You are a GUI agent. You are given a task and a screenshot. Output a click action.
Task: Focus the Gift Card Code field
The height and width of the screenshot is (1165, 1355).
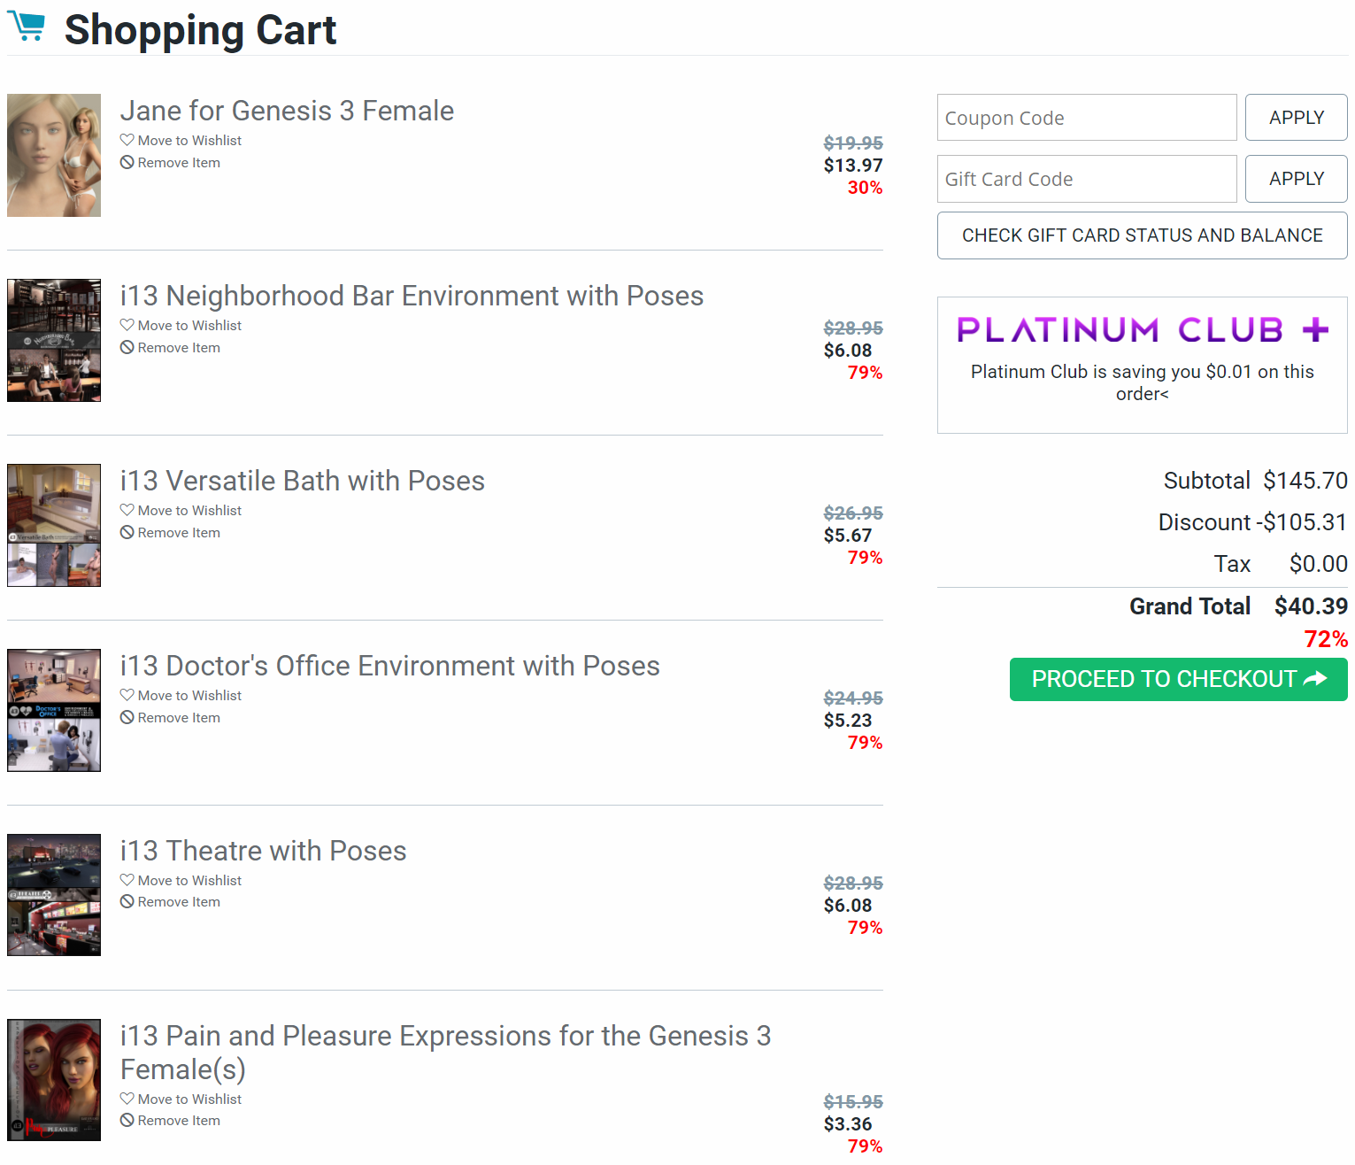point(1086,179)
